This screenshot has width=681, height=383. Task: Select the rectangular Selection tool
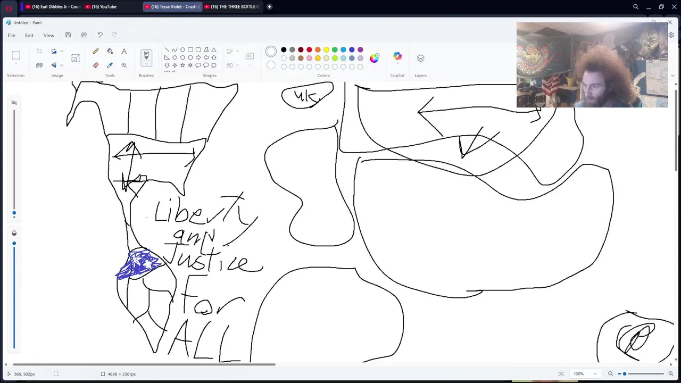[16, 55]
